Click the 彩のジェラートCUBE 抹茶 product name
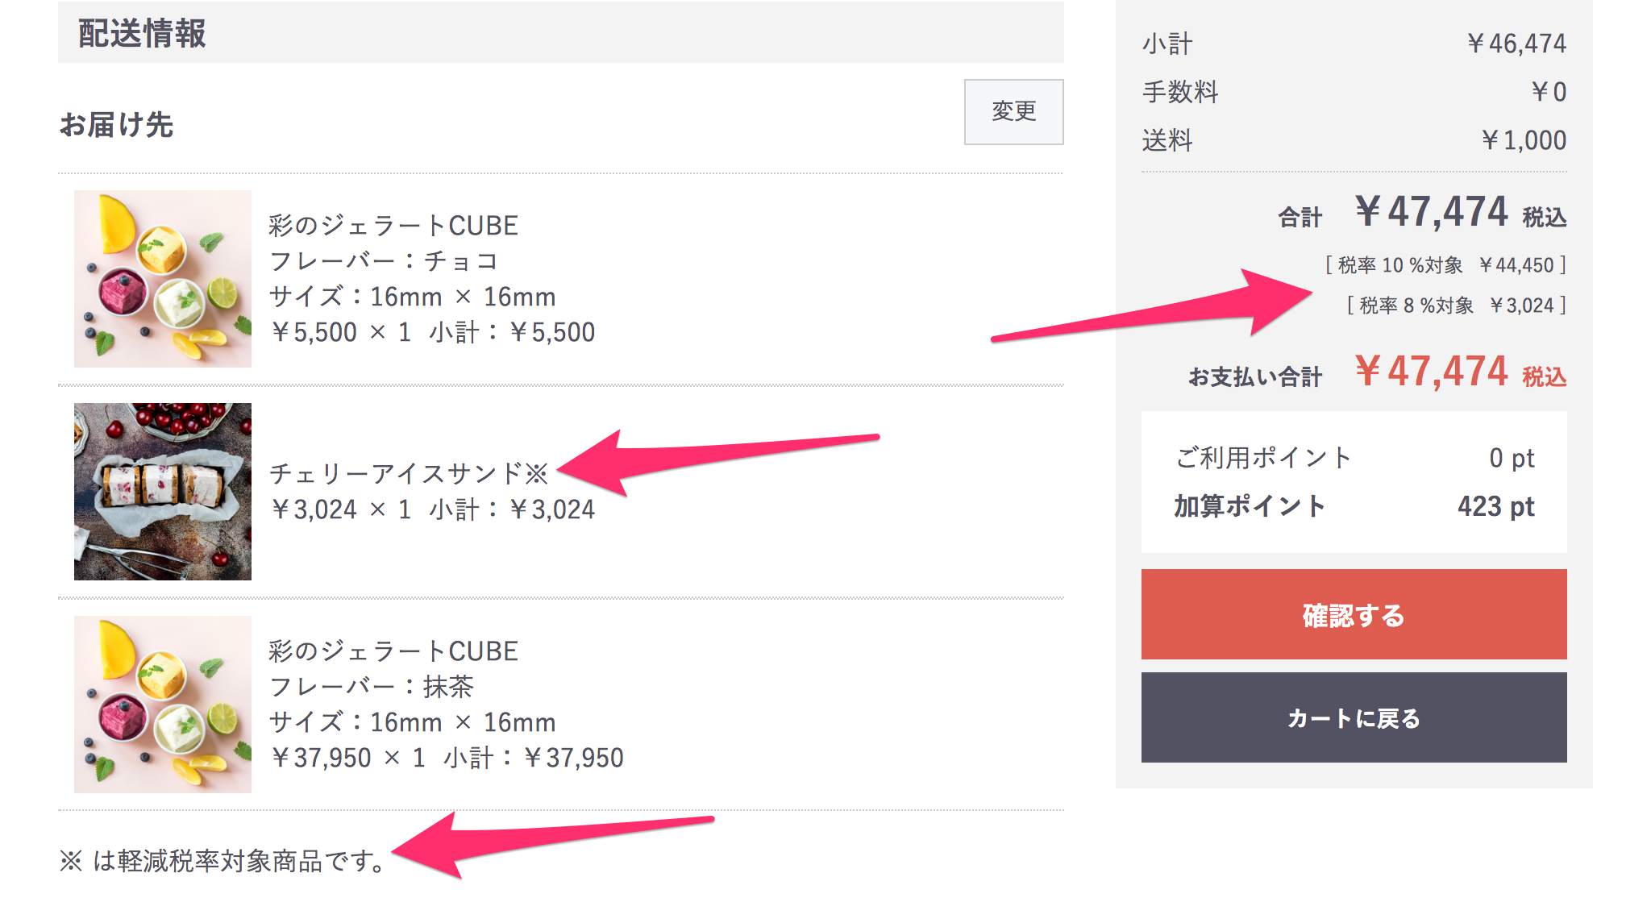The image size is (1651, 898). (x=393, y=651)
